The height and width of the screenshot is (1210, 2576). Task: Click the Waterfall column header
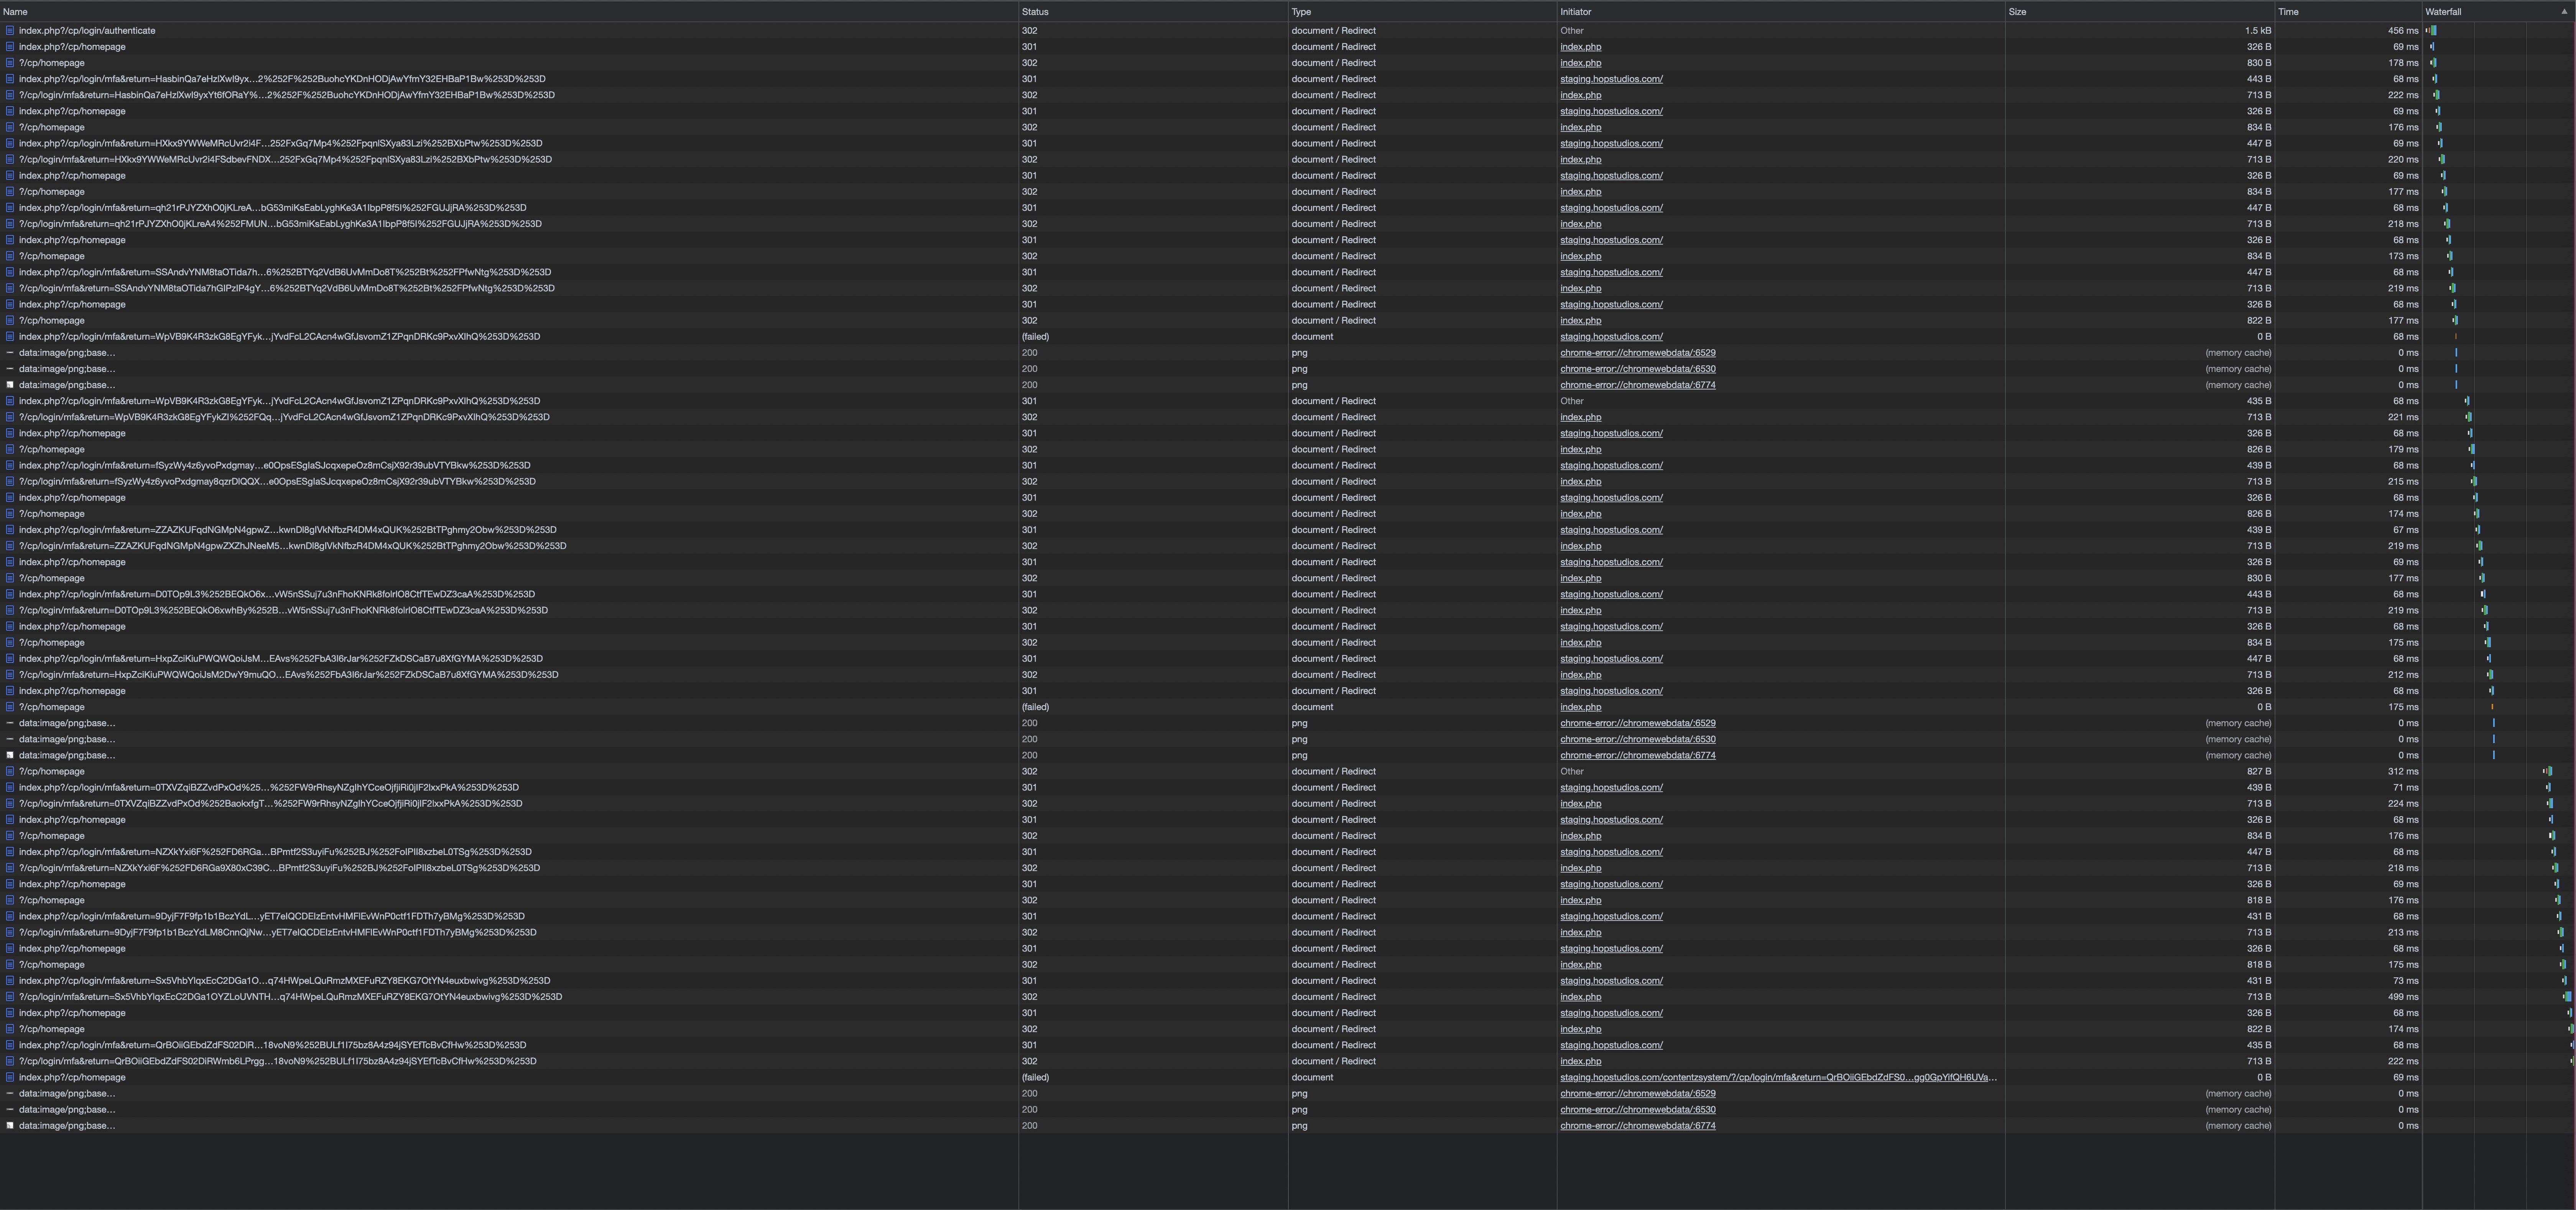(x=2498, y=12)
